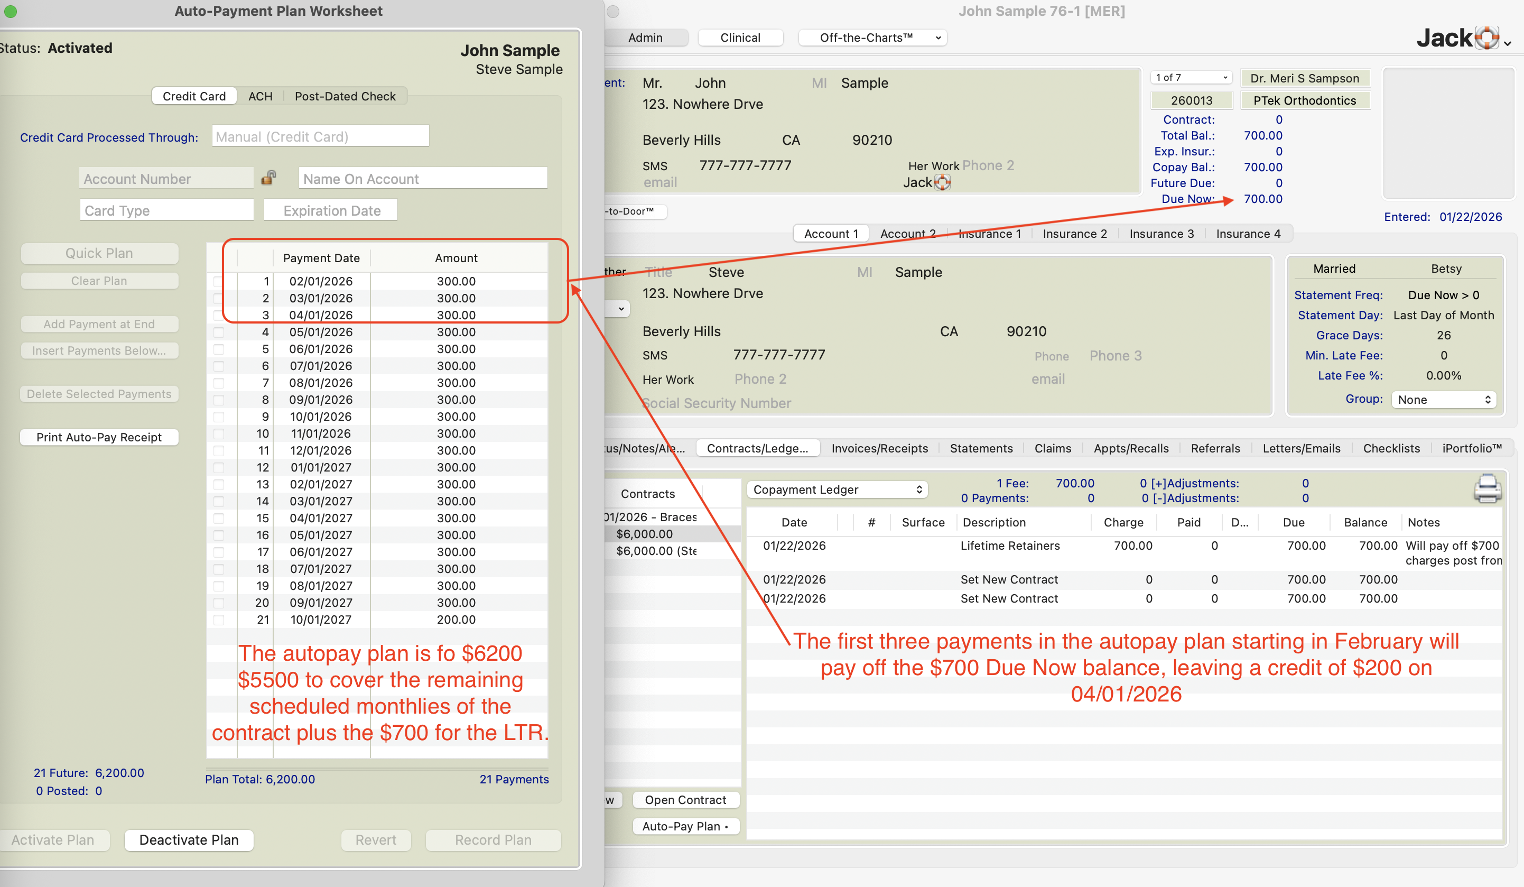Open the Copayment Ledger dropdown

837,489
